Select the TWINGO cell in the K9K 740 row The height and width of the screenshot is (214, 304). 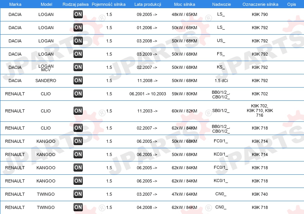pyautogui.click(x=46, y=194)
